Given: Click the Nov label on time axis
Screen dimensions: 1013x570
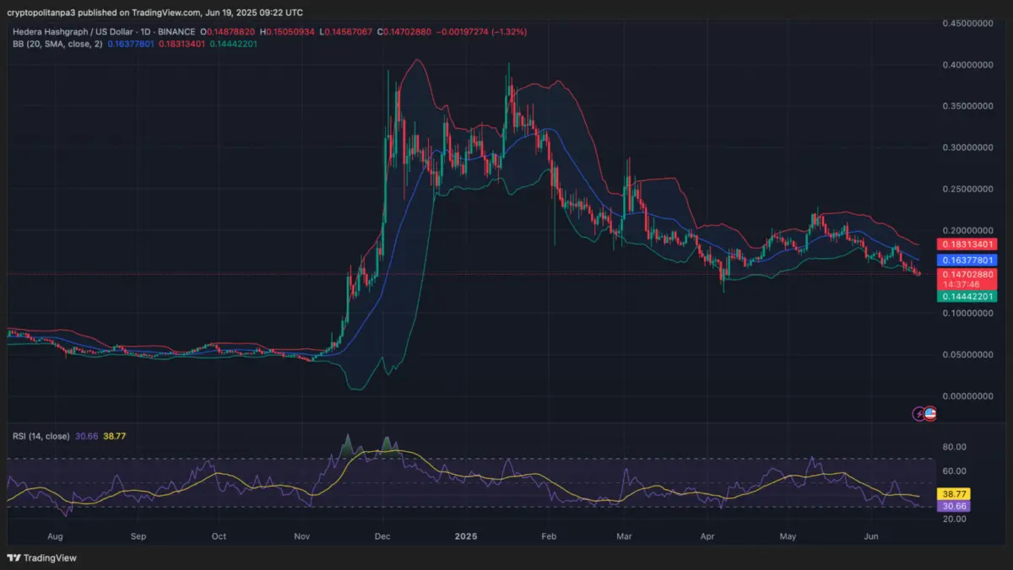Looking at the screenshot, I should pyautogui.click(x=301, y=535).
